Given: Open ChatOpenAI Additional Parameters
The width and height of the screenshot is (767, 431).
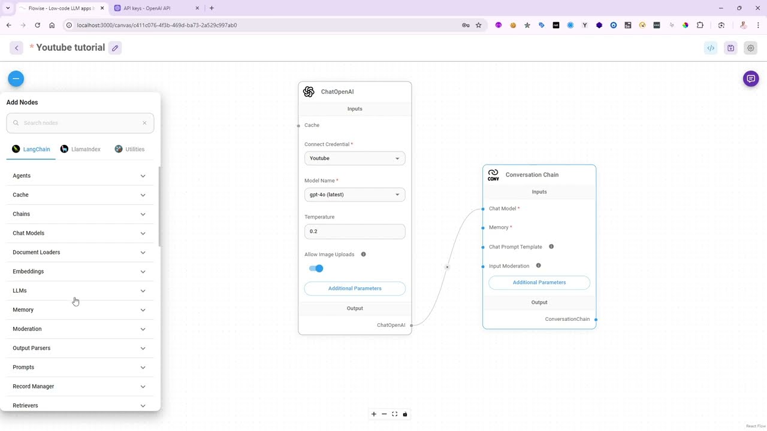Looking at the screenshot, I should click(355, 289).
